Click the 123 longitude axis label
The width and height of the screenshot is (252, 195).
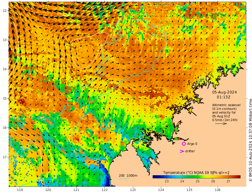click(133, 190)
